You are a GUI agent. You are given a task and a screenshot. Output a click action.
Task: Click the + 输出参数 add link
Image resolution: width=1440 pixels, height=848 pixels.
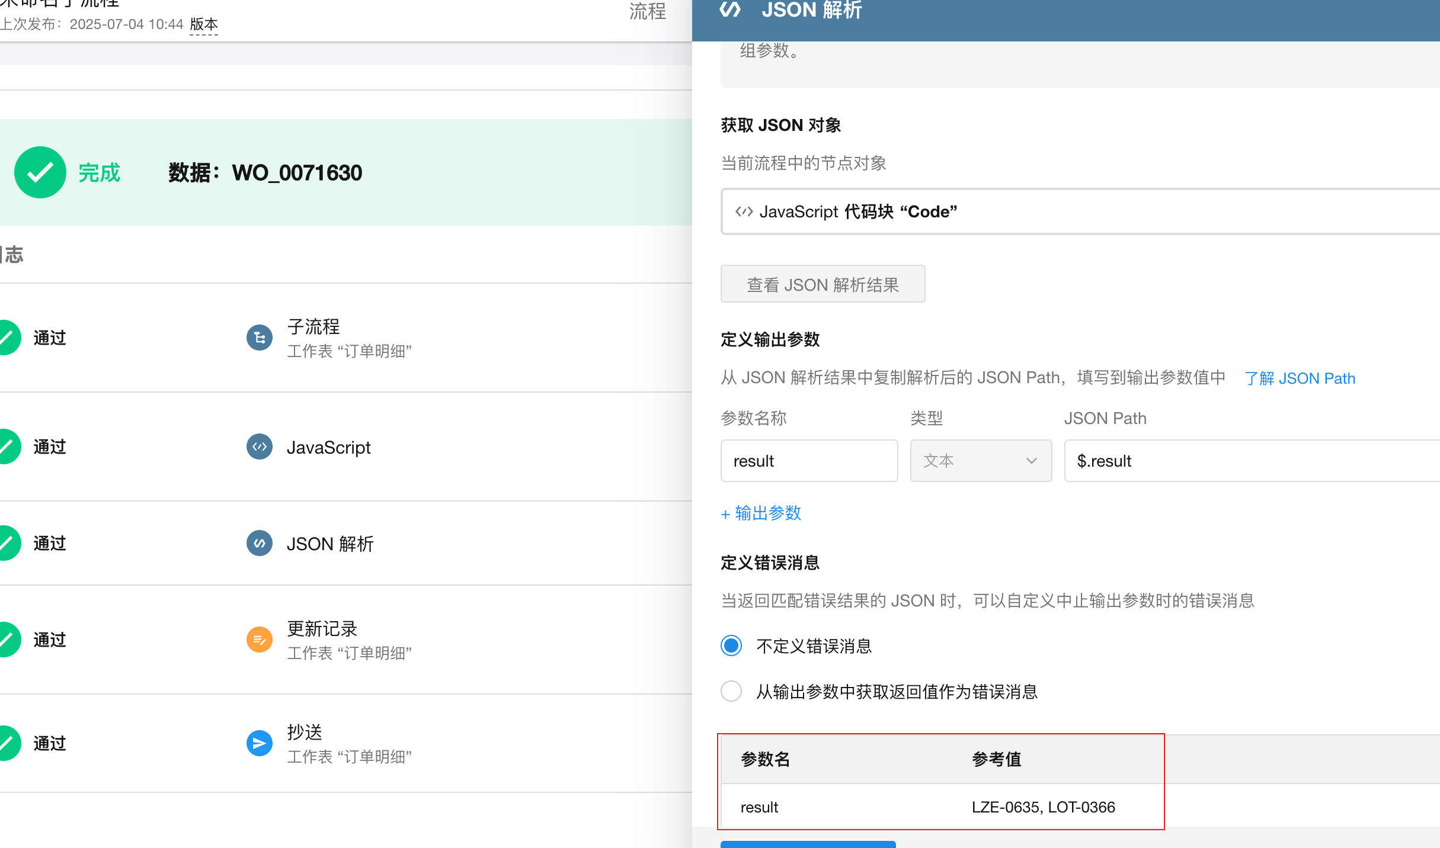(x=761, y=513)
